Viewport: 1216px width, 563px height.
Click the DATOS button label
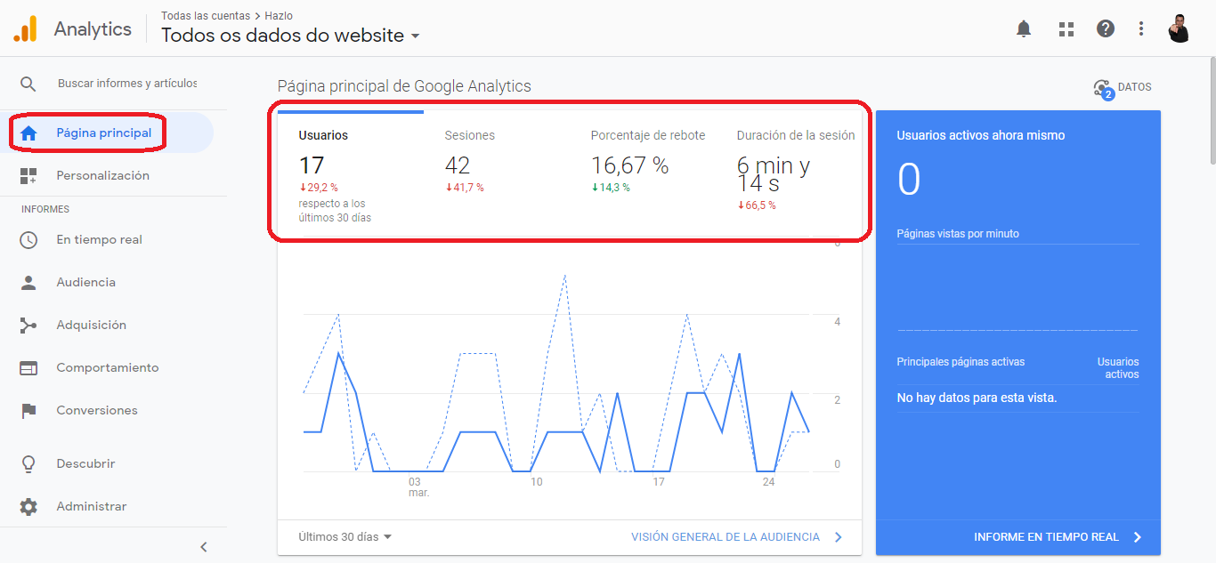pos(1134,87)
